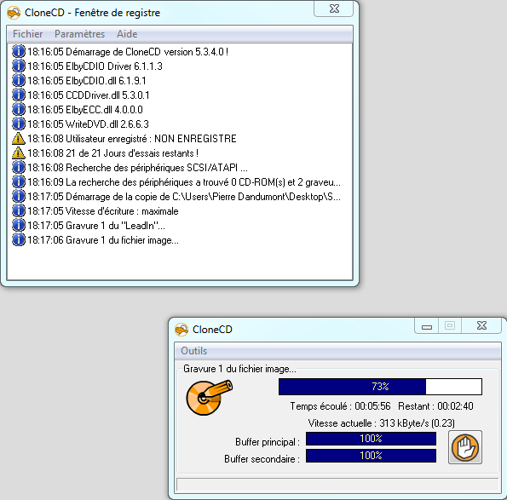Viewport: 507px width, 500px height.
Task: Click the 73% write progress bar
Action: point(380,387)
